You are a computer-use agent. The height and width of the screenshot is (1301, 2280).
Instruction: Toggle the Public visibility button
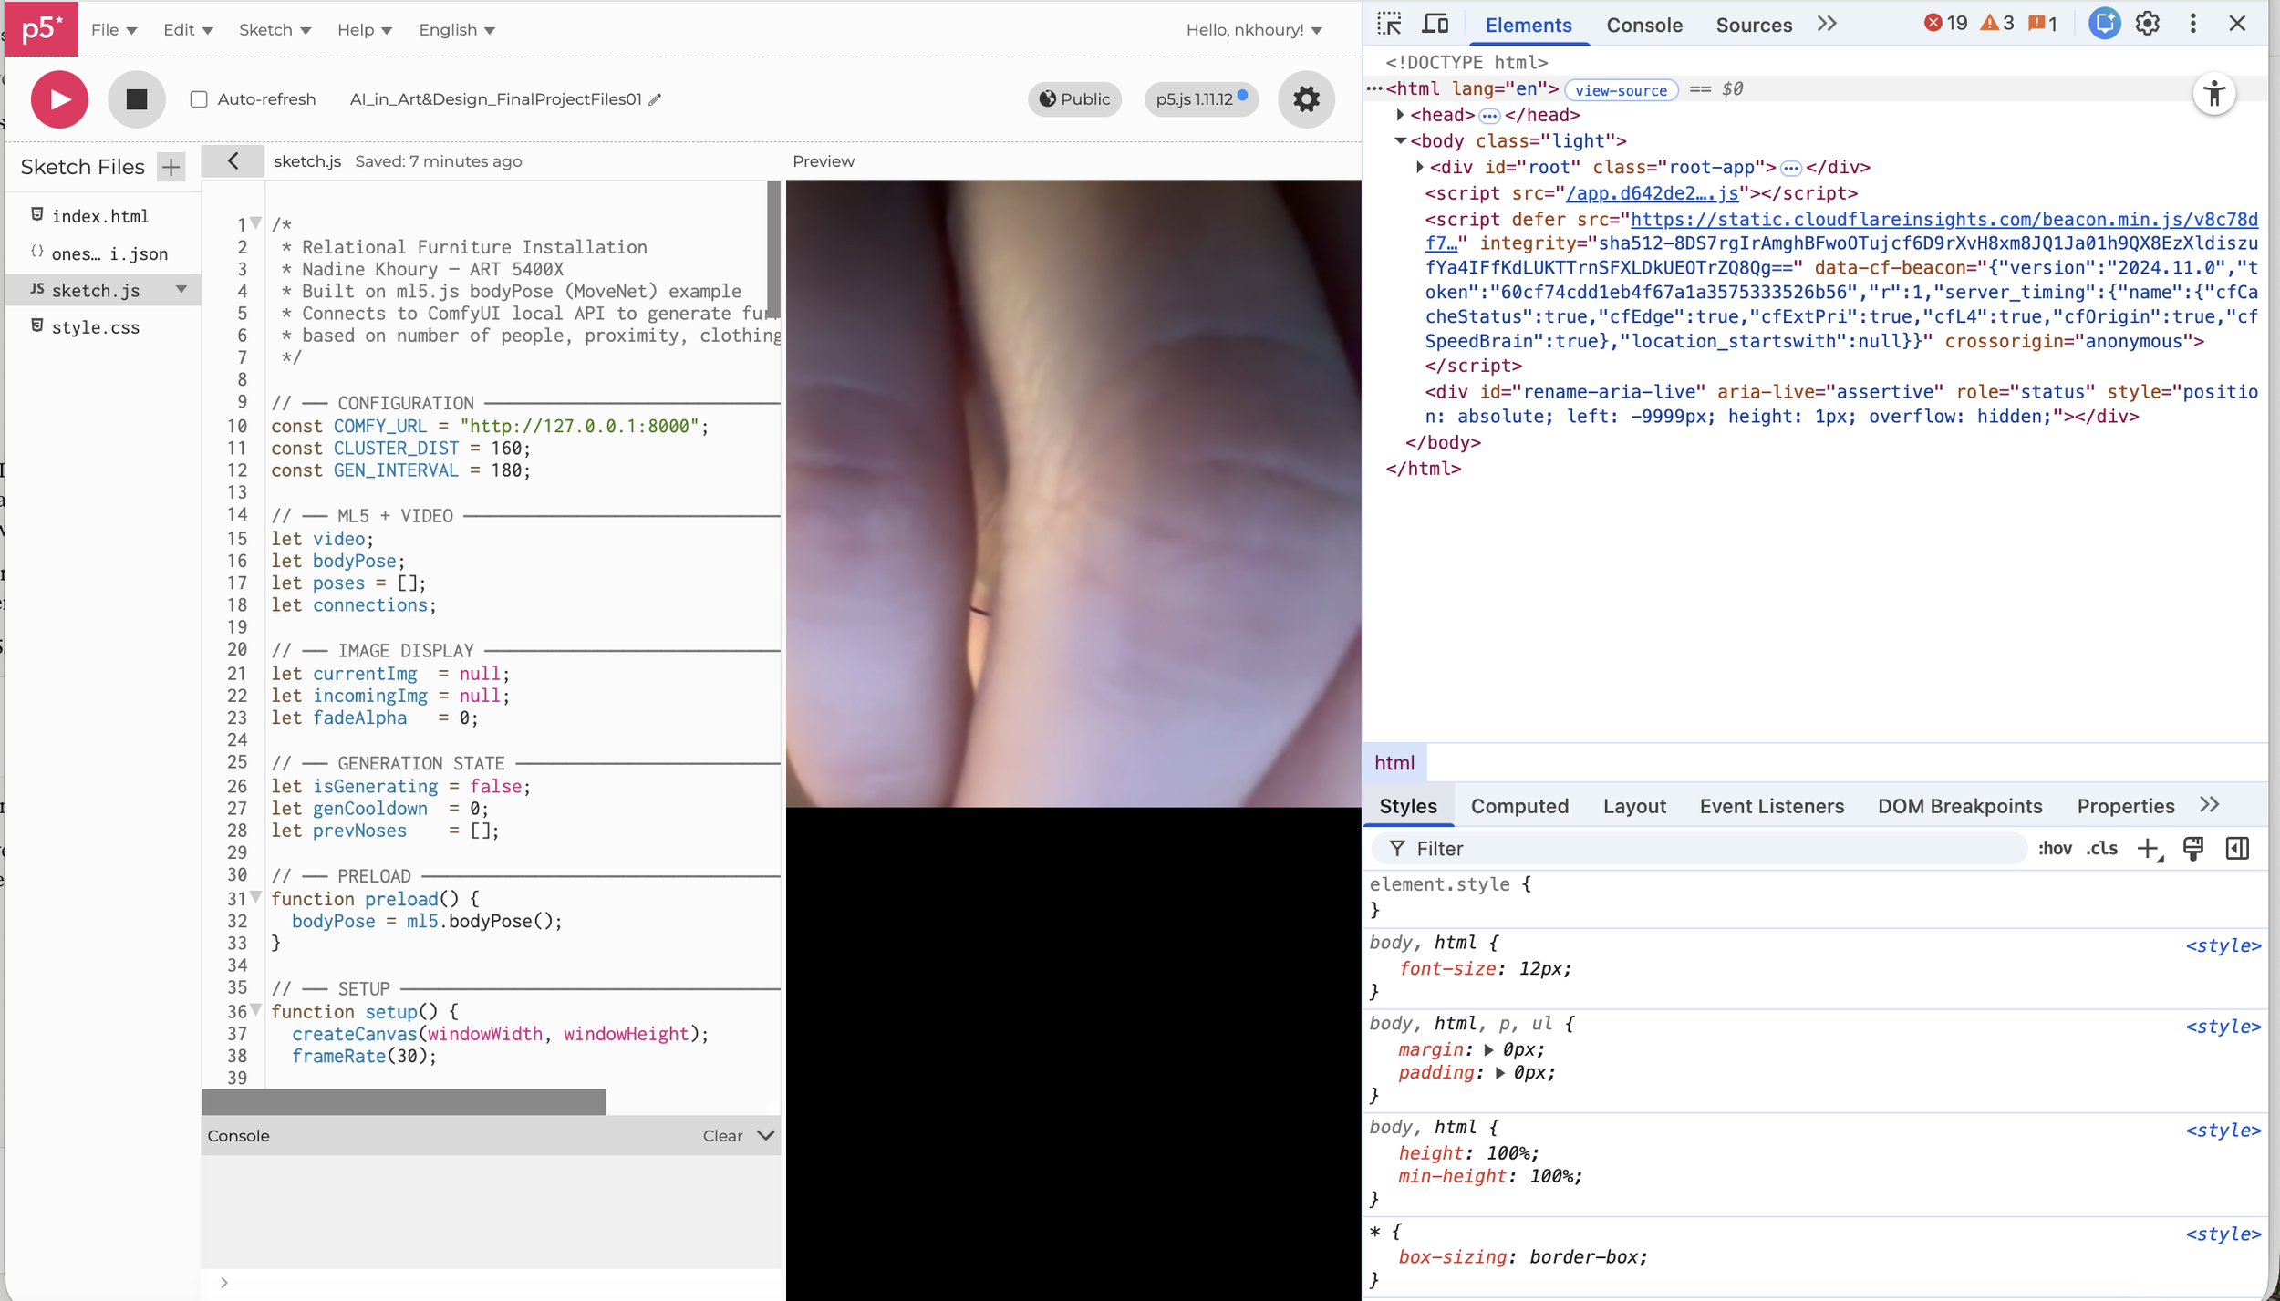point(1074,99)
